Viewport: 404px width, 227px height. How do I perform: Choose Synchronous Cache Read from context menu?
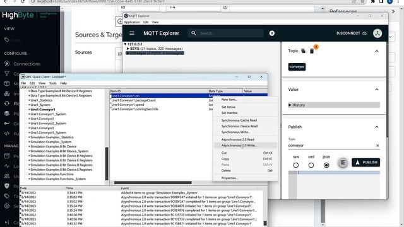click(246, 120)
